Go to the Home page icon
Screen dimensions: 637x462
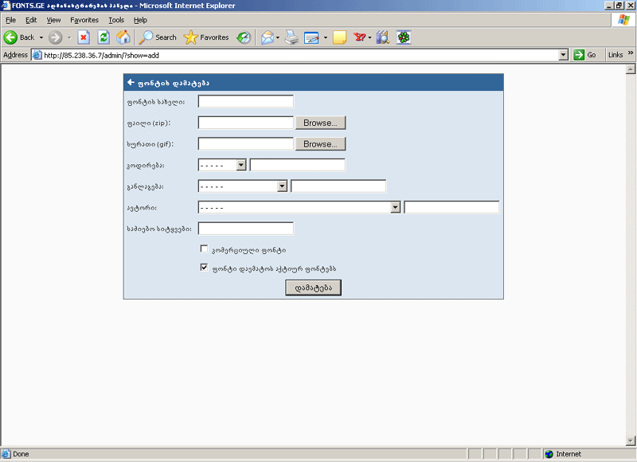coord(123,37)
